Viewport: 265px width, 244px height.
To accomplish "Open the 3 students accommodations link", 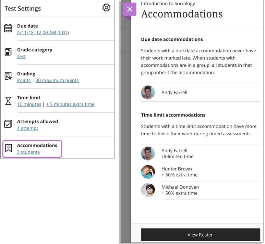I will pos(29,152).
